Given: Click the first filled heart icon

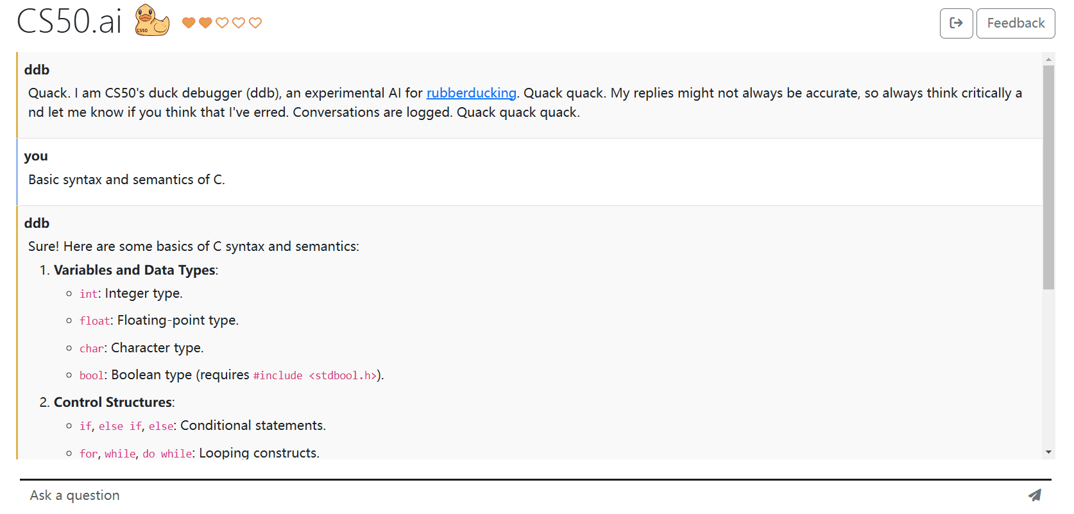Looking at the screenshot, I should [189, 23].
